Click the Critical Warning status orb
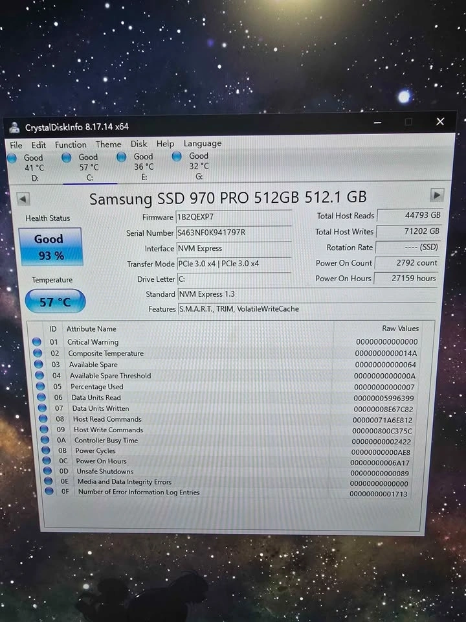The image size is (466, 622). [37, 342]
